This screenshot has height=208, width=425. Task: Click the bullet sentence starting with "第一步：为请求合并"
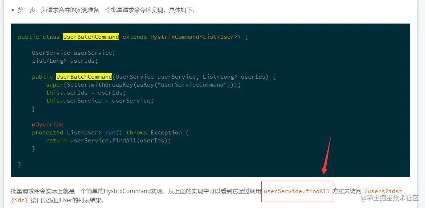pyautogui.click(x=106, y=10)
